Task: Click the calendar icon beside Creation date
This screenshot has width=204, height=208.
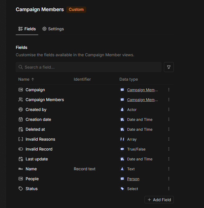Action: [x=21, y=120]
